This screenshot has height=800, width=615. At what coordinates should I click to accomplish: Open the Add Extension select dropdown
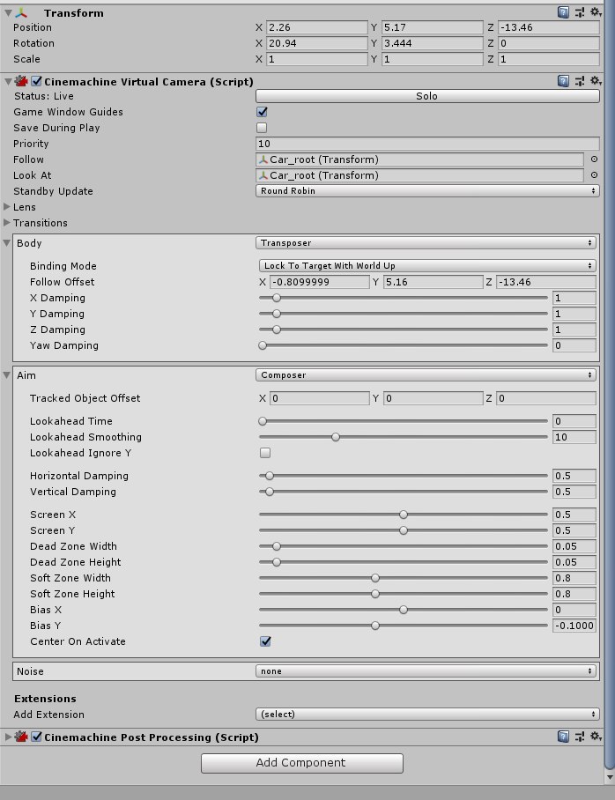pos(427,715)
